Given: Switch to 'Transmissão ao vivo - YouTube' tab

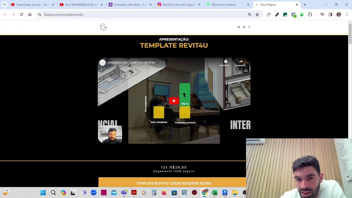Looking at the screenshot, I should tap(32, 5).
